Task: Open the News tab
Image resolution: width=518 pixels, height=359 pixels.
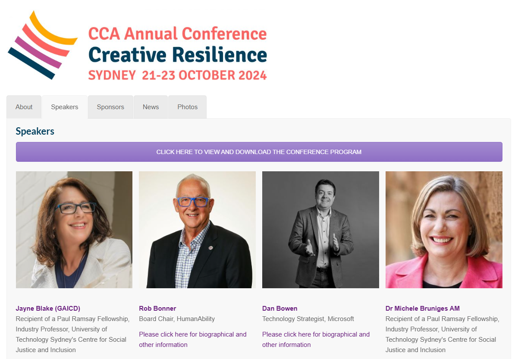Action: point(151,107)
